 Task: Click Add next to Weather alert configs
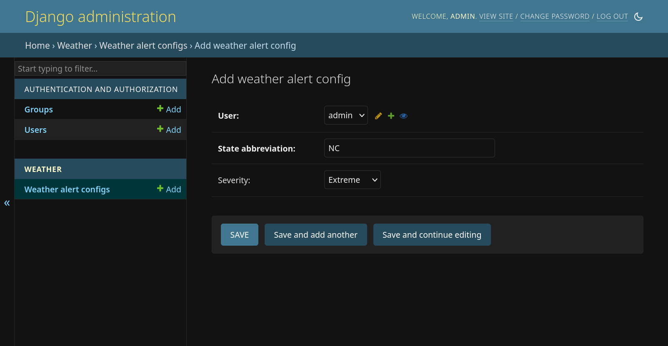169,189
